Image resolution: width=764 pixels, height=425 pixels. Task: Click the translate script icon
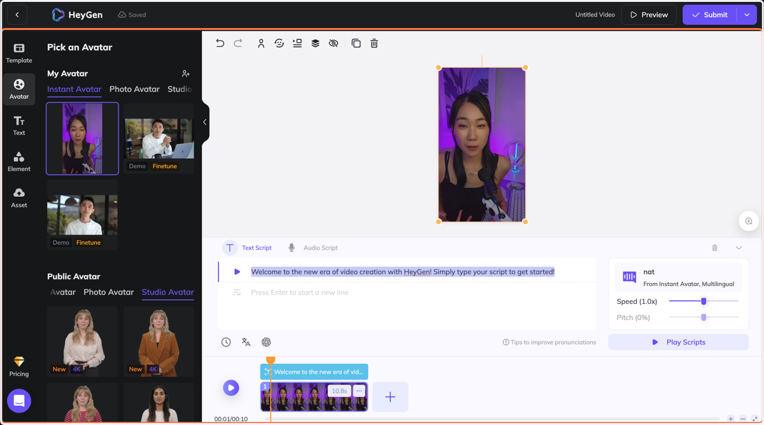tap(246, 342)
